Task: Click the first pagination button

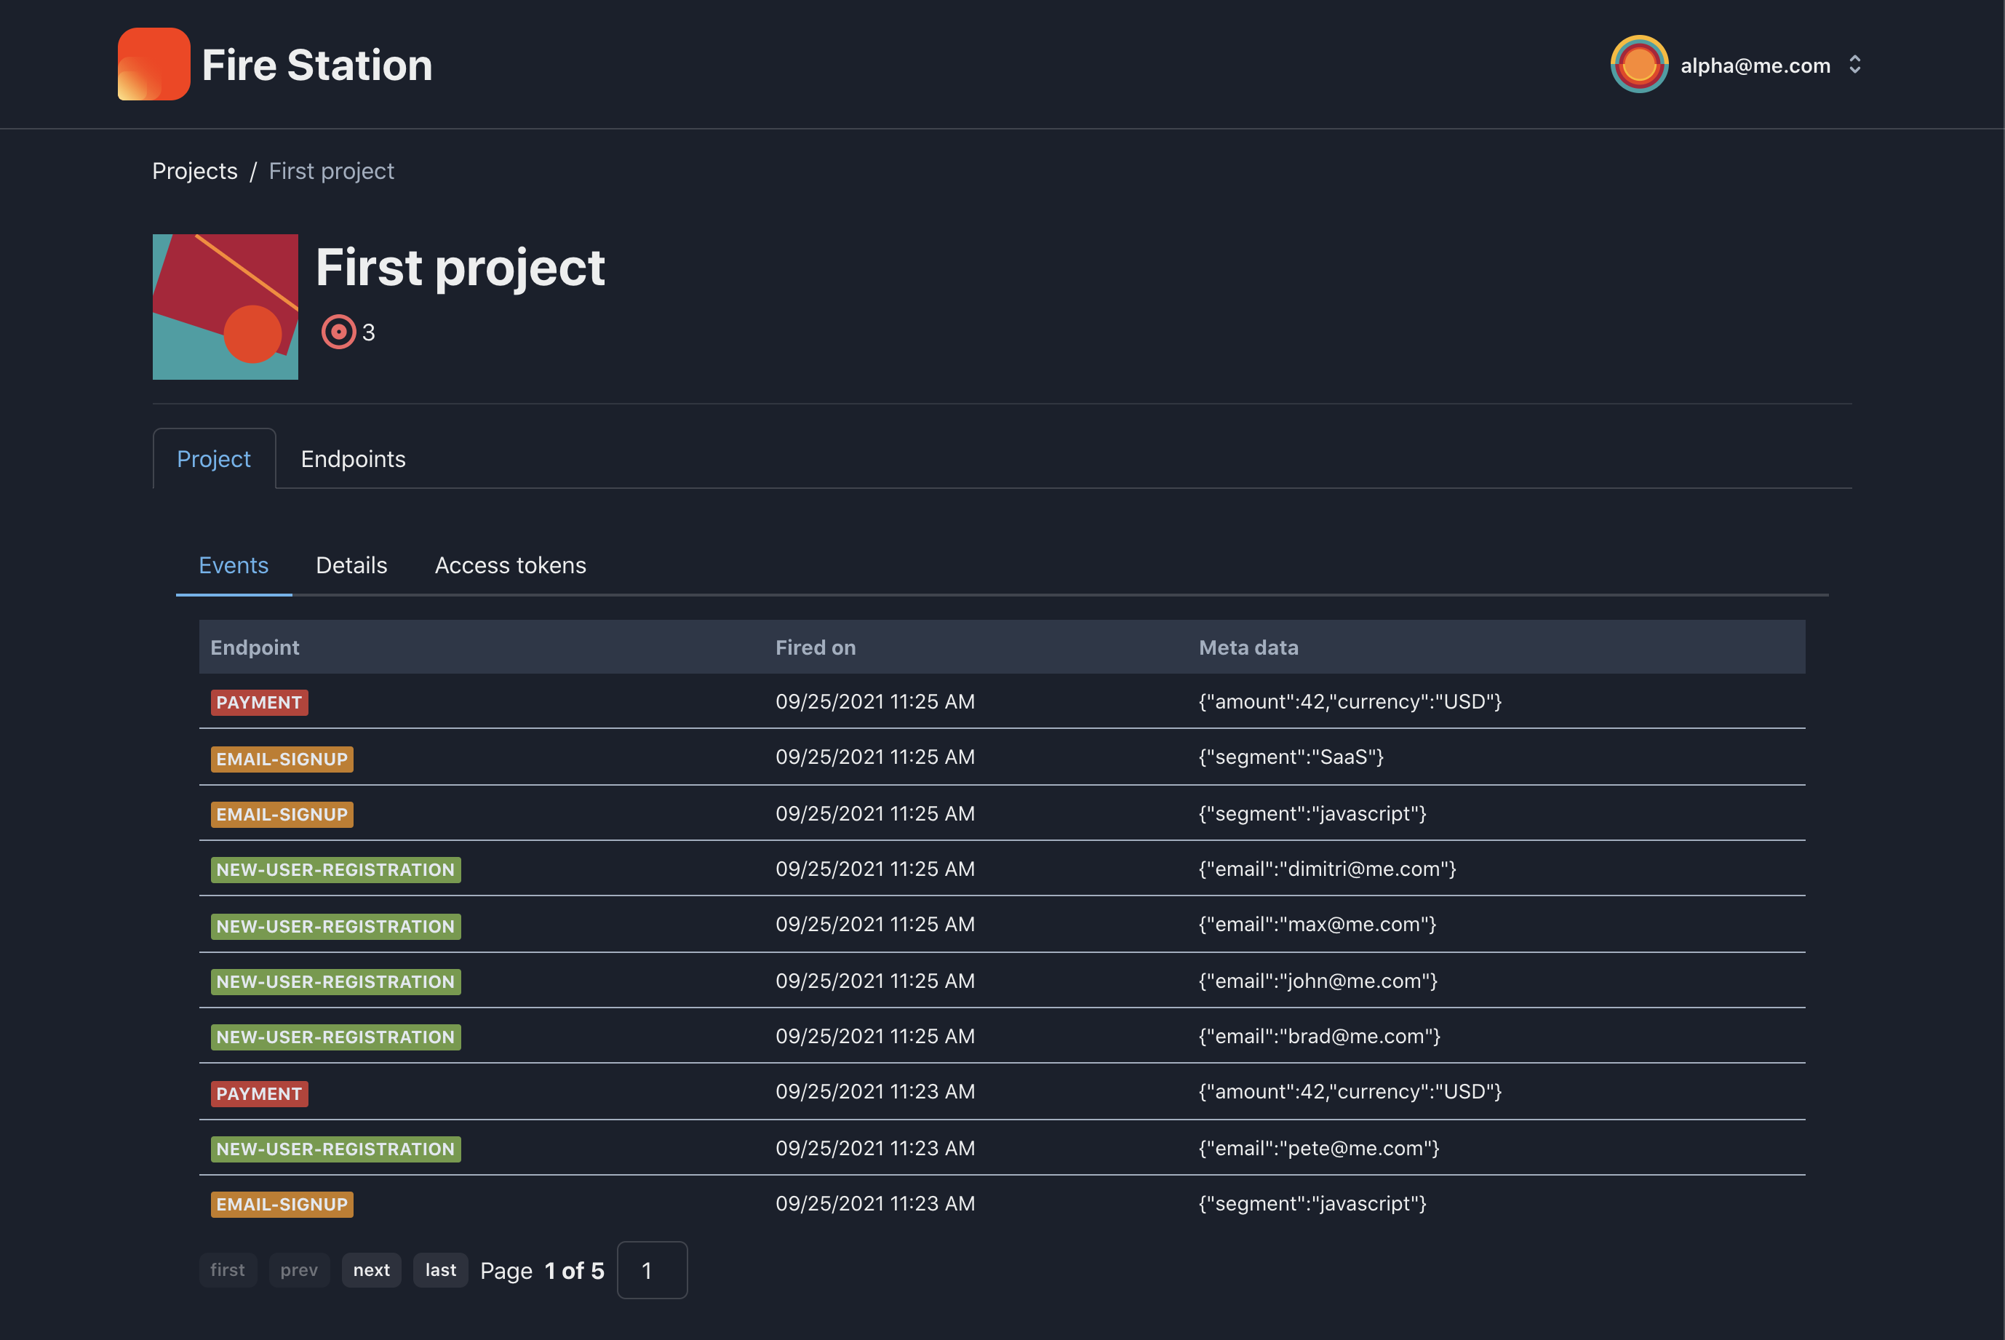Action: [x=227, y=1270]
